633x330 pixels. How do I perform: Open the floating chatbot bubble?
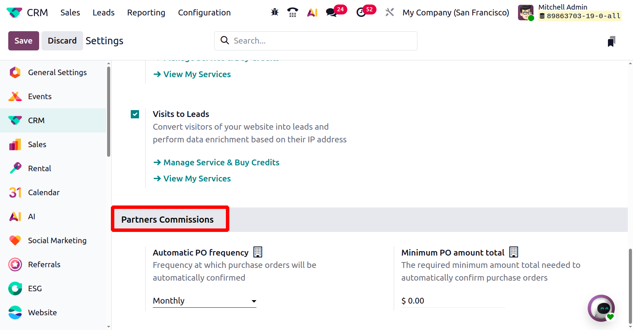pyautogui.click(x=601, y=308)
